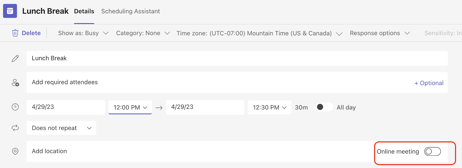The width and height of the screenshot is (462, 168).
Task: Toggle the All day switch
Action: point(324,107)
